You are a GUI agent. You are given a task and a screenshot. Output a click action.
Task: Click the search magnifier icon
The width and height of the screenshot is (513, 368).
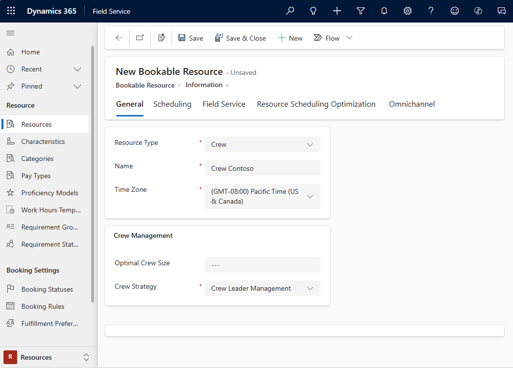[x=290, y=10]
